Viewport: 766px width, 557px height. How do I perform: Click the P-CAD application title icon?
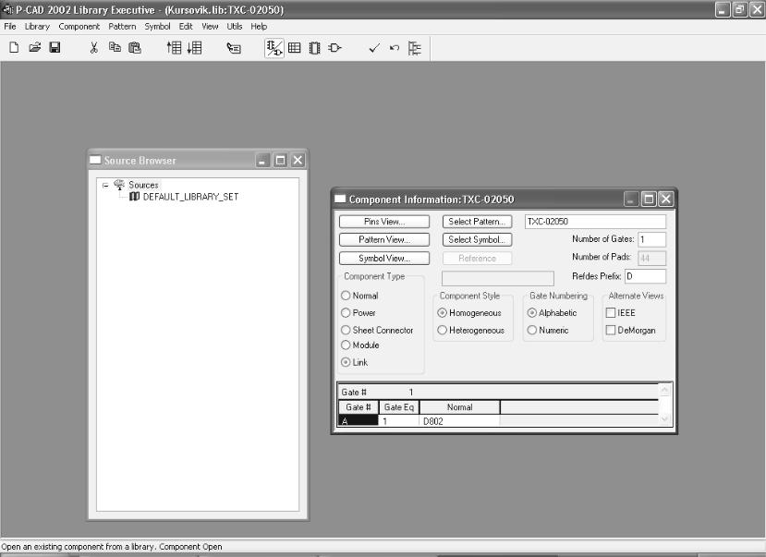(x=7, y=10)
